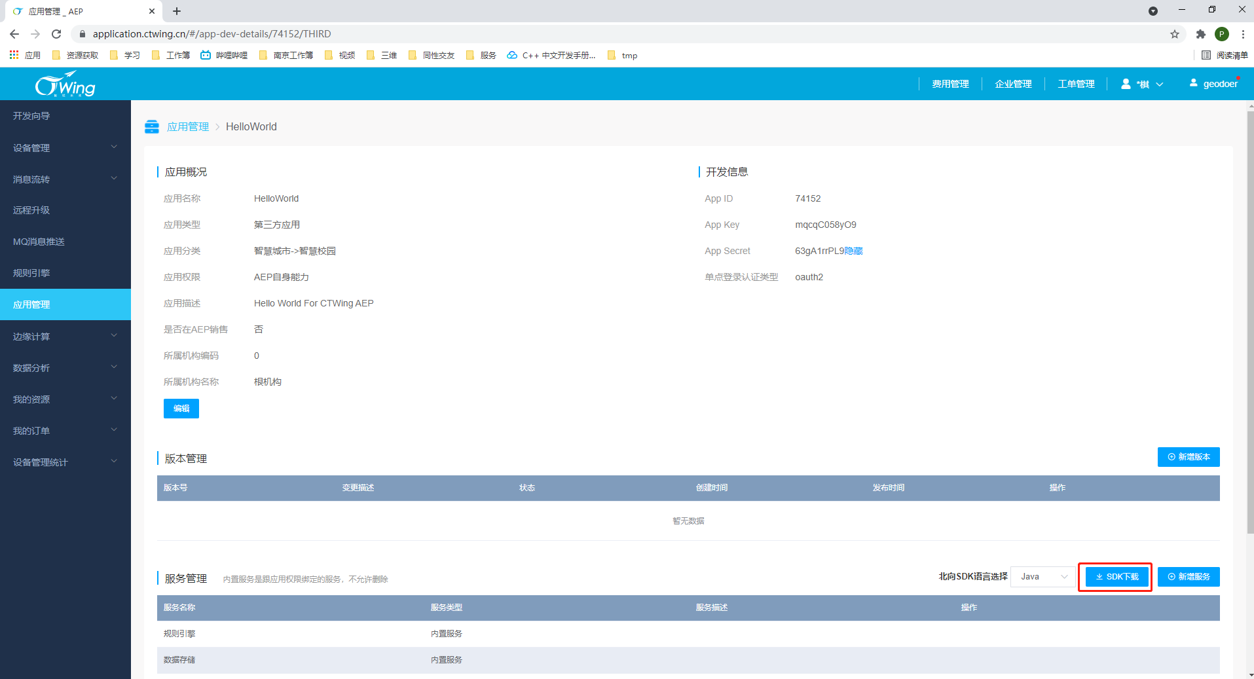Open the 三维 bookmark folder

[x=382, y=55]
